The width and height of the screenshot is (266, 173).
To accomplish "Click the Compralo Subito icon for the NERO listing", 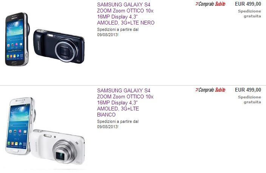I will click(x=210, y=4).
